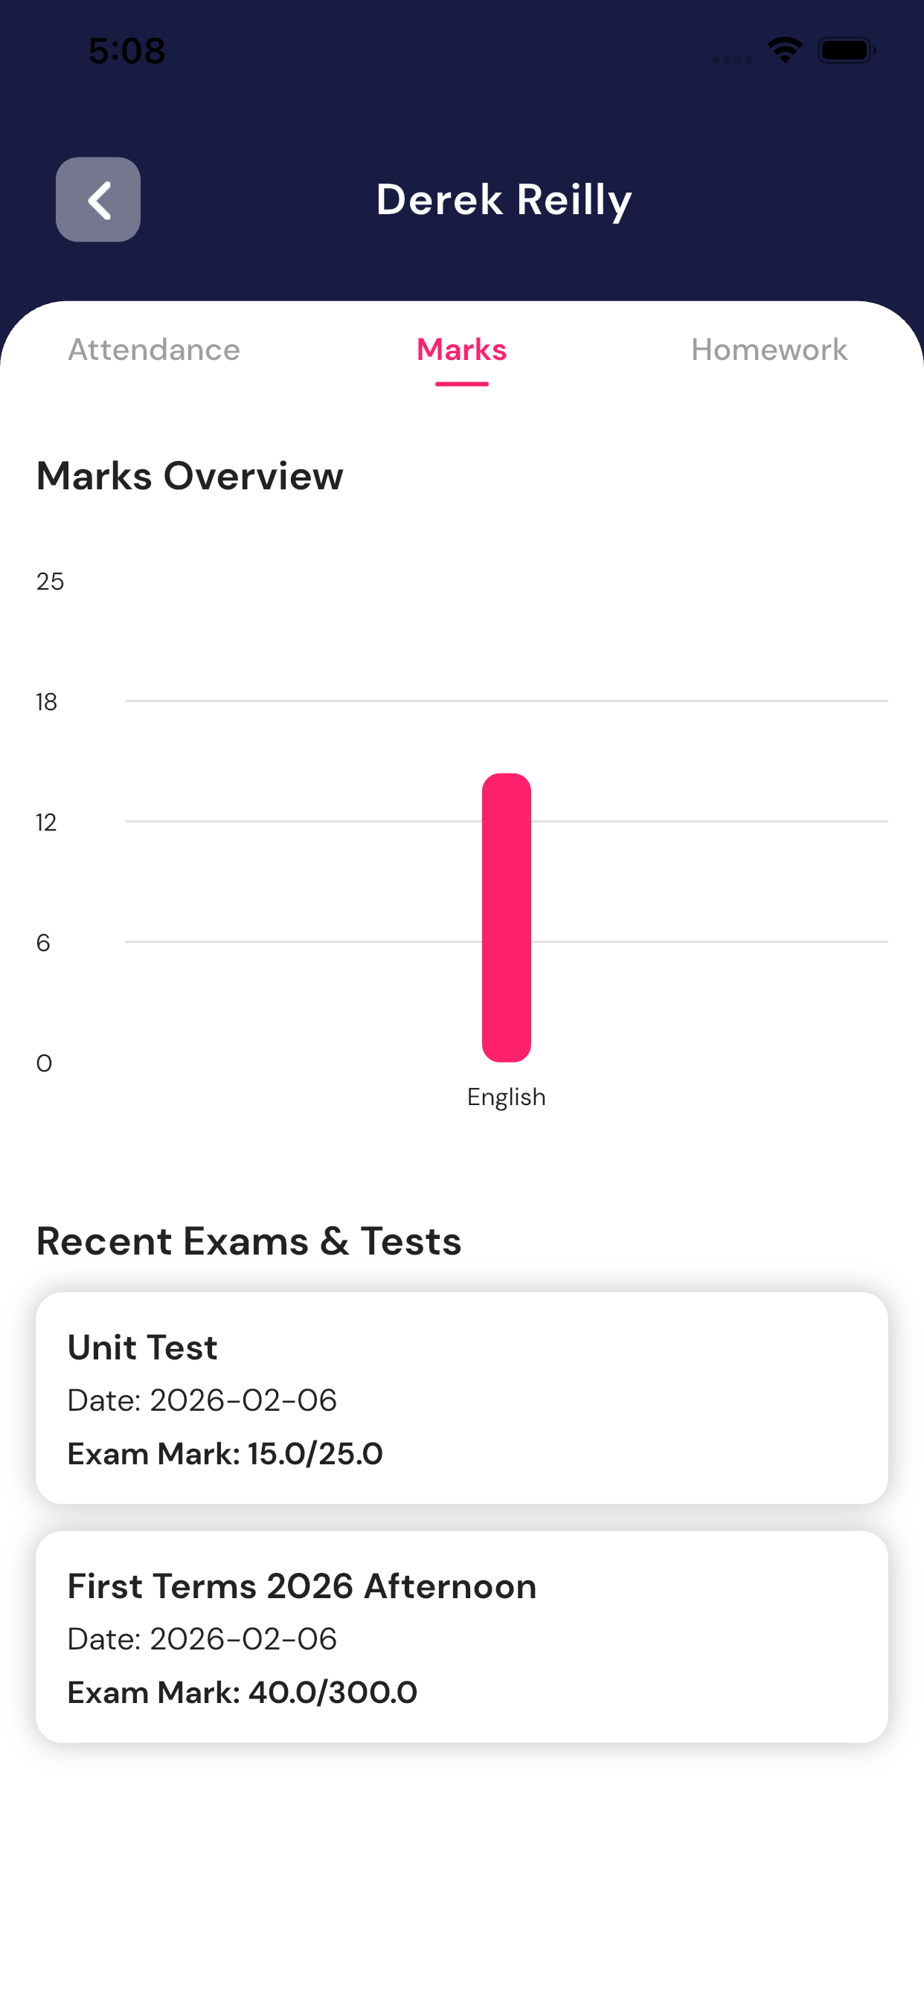
Task: Tap Exam Mark 40.0/300.0 text
Action: pos(243,1693)
